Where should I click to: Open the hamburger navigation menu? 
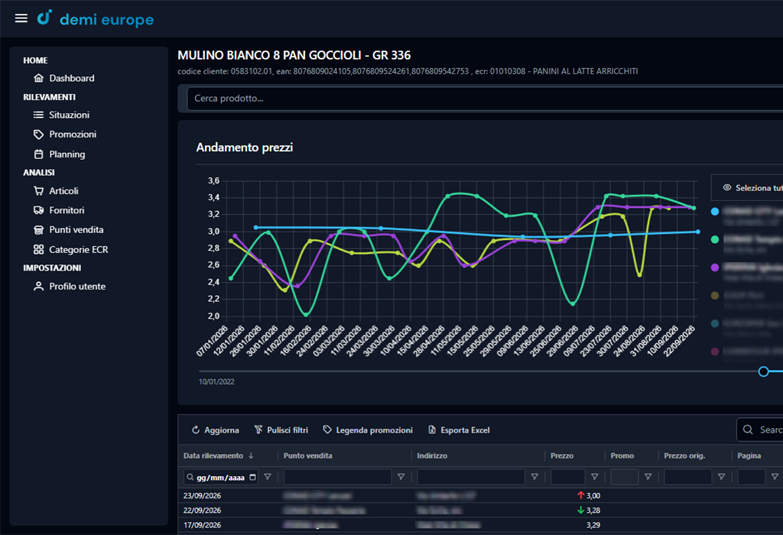click(x=21, y=18)
